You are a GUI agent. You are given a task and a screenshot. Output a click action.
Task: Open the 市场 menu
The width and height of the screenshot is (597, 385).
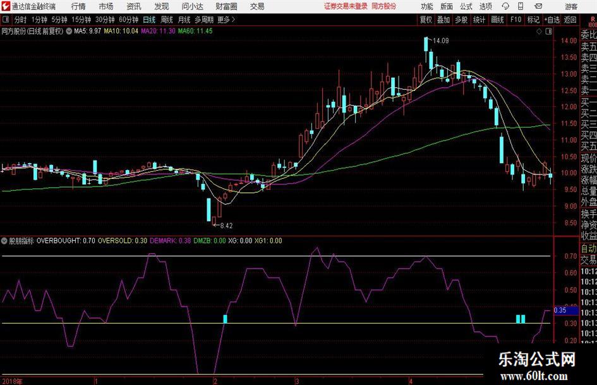(106, 6)
